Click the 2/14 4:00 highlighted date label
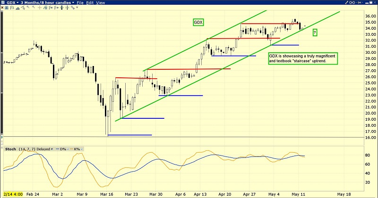The height and width of the screenshot is (198, 378). tap(13, 194)
